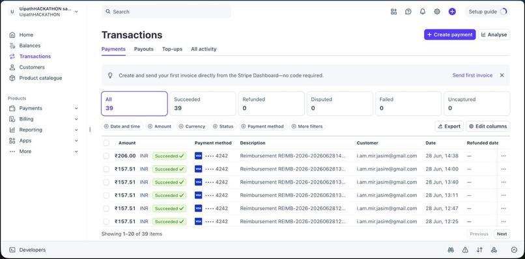The image size is (525, 259).
Task: Click the up-down arrows icon in bottom bar
Action: (x=479, y=250)
